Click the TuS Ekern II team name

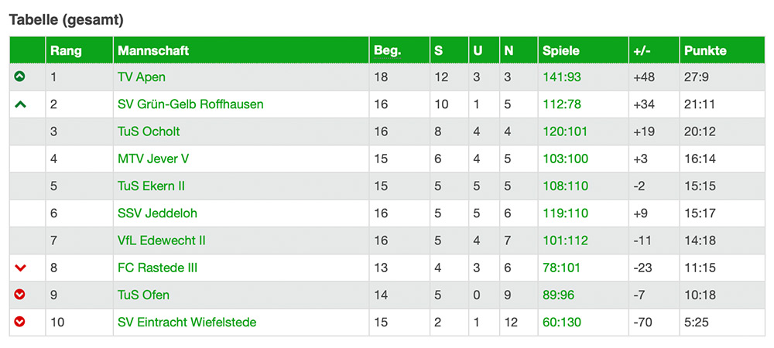151,186
